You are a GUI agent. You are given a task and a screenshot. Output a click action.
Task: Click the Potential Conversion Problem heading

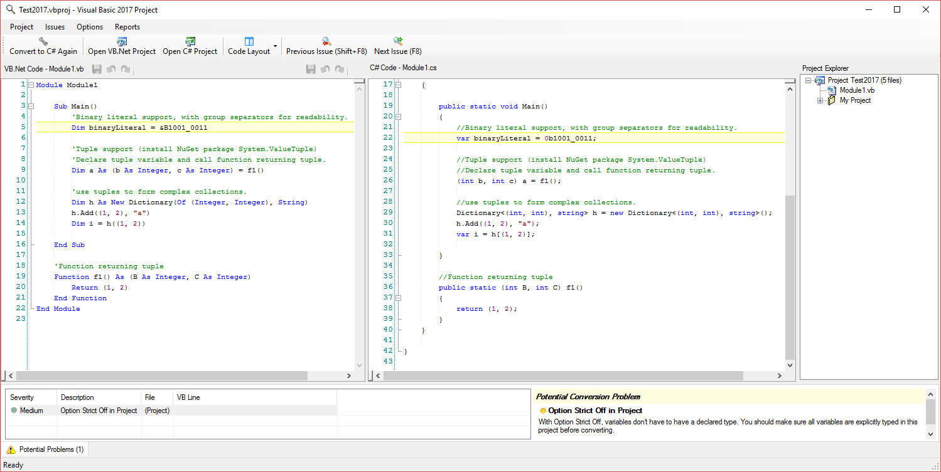click(588, 397)
